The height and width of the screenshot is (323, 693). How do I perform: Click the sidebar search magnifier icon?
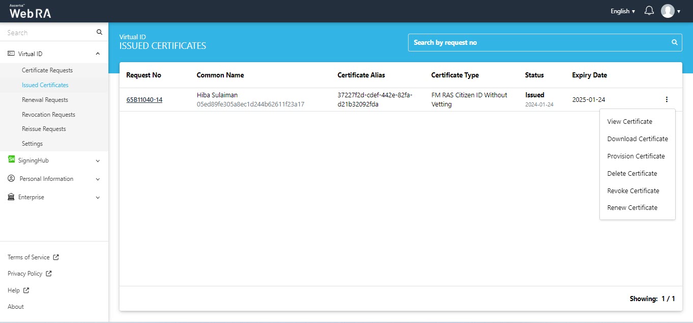[99, 33]
